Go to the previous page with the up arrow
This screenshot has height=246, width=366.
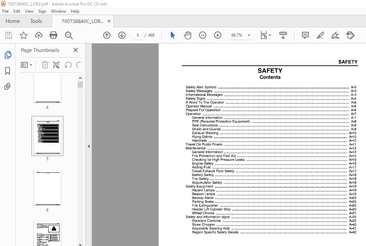[107, 35]
